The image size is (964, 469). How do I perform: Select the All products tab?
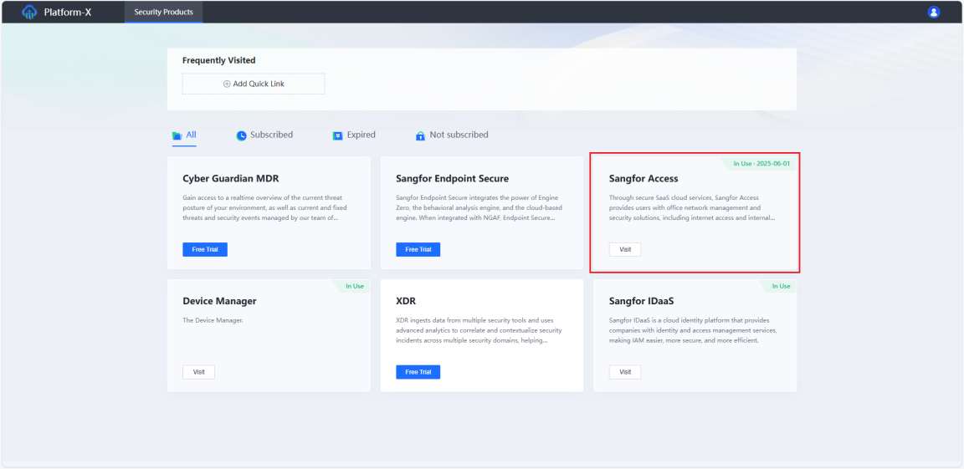pos(184,135)
